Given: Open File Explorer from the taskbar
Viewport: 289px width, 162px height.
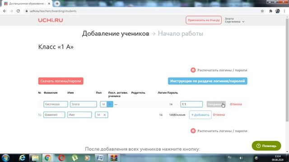Looking at the screenshot, I should tap(35, 158).
